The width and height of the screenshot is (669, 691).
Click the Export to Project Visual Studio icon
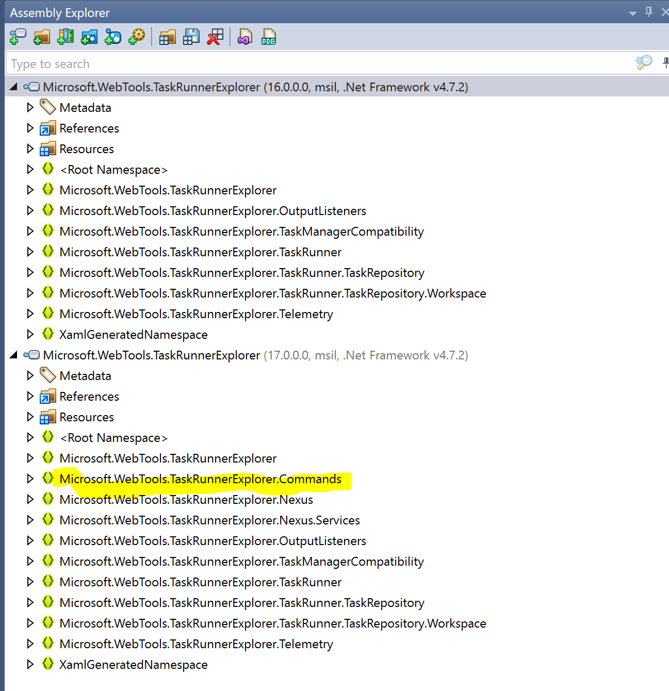pyautogui.click(x=244, y=37)
